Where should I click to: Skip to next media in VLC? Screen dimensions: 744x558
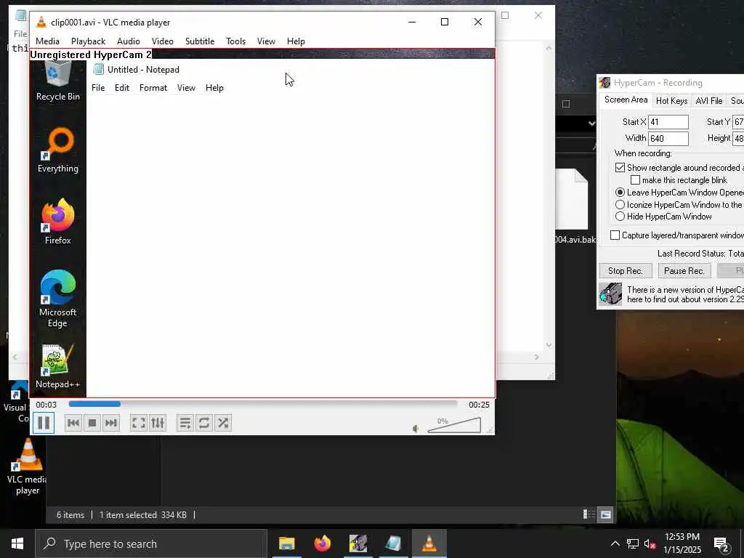(x=110, y=423)
